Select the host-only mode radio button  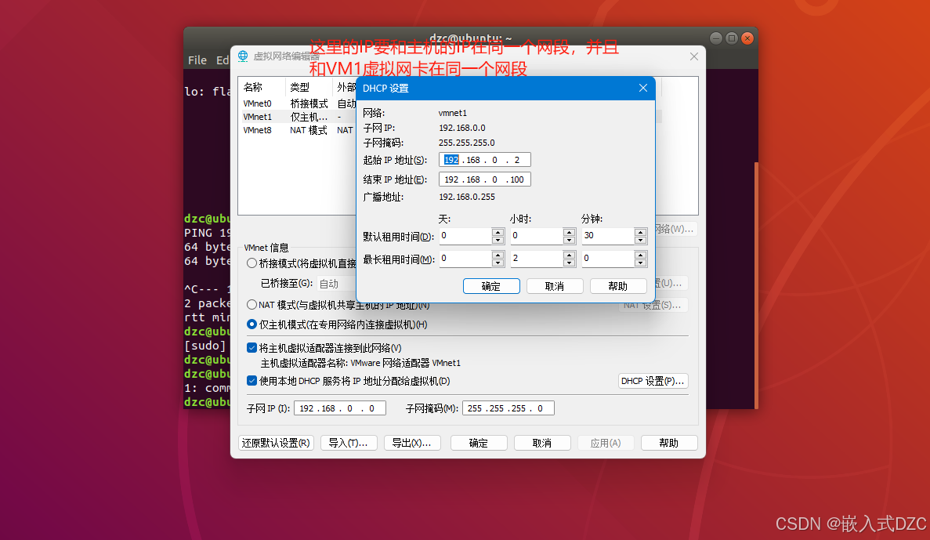pyautogui.click(x=251, y=324)
